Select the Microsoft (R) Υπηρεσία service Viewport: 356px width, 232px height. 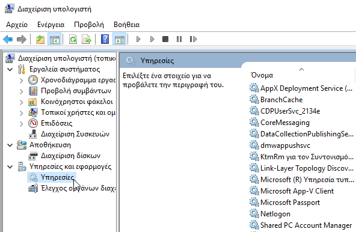(307, 180)
